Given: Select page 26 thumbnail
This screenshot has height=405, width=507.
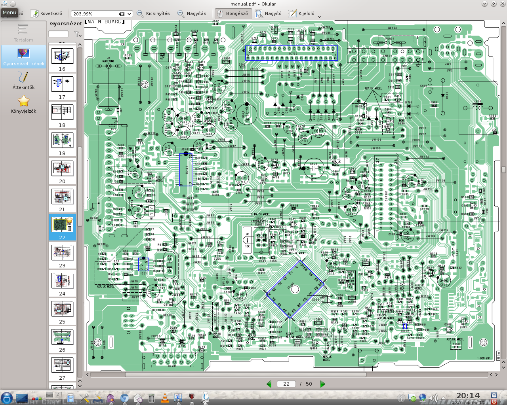Looking at the screenshot, I should tap(62, 340).
